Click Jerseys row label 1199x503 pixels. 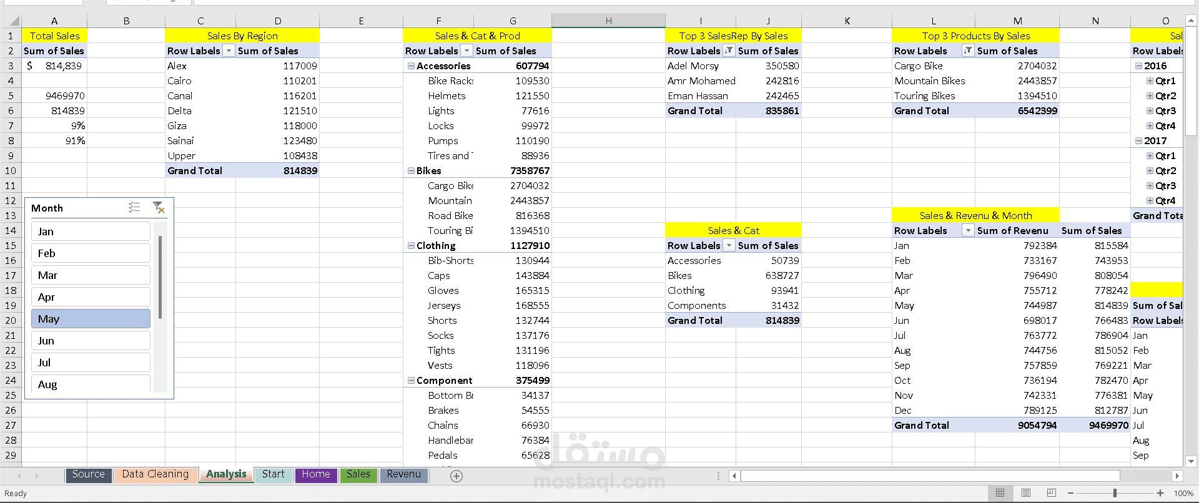click(444, 305)
